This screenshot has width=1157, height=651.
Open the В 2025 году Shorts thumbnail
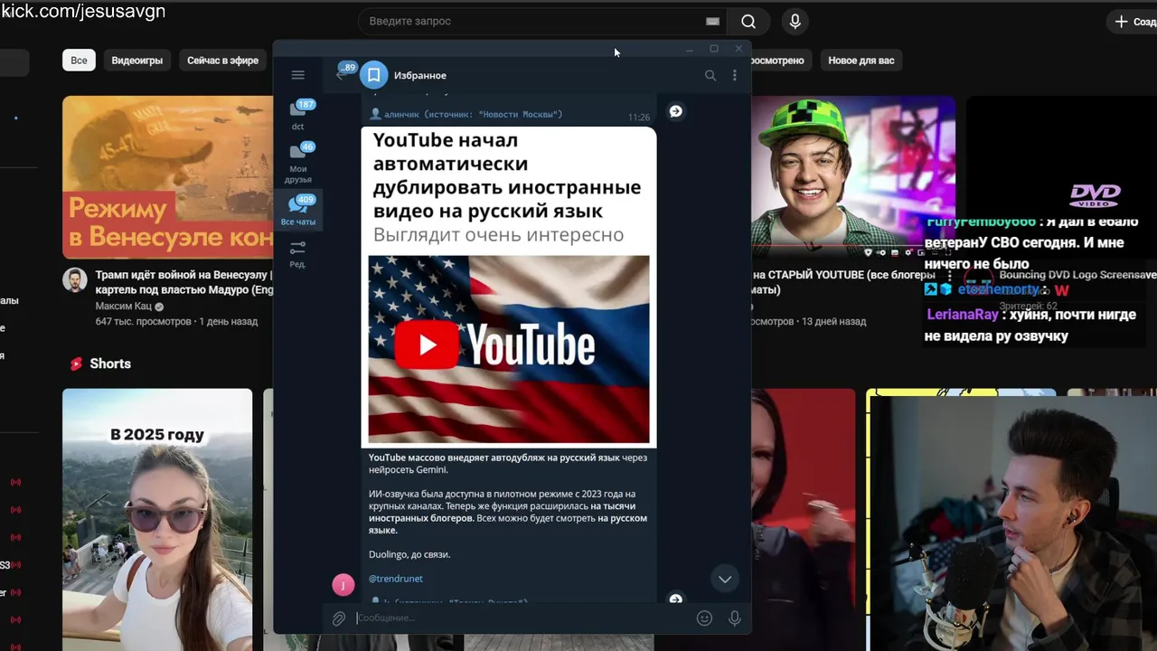click(157, 520)
